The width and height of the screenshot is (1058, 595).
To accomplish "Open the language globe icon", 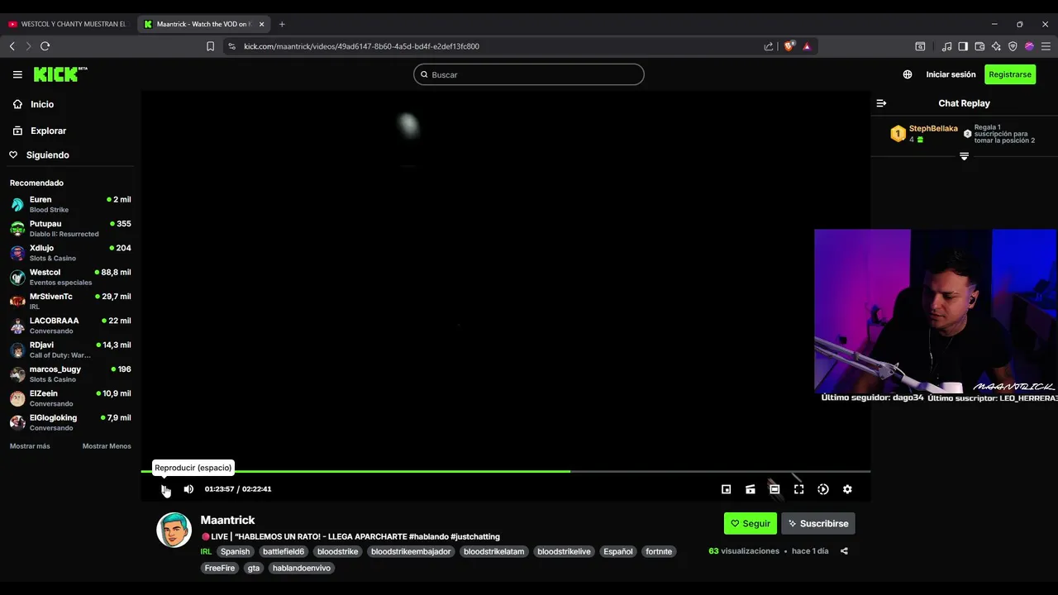I will [x=908, y=74].
